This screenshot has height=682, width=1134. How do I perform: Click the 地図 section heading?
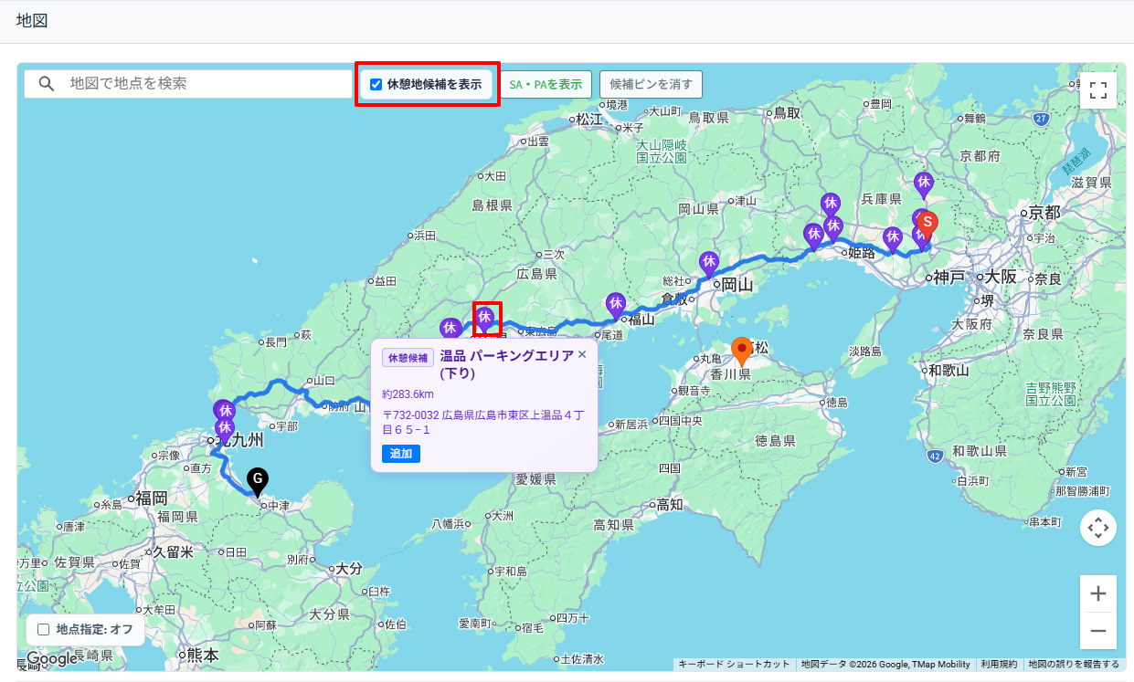[32, 20]
